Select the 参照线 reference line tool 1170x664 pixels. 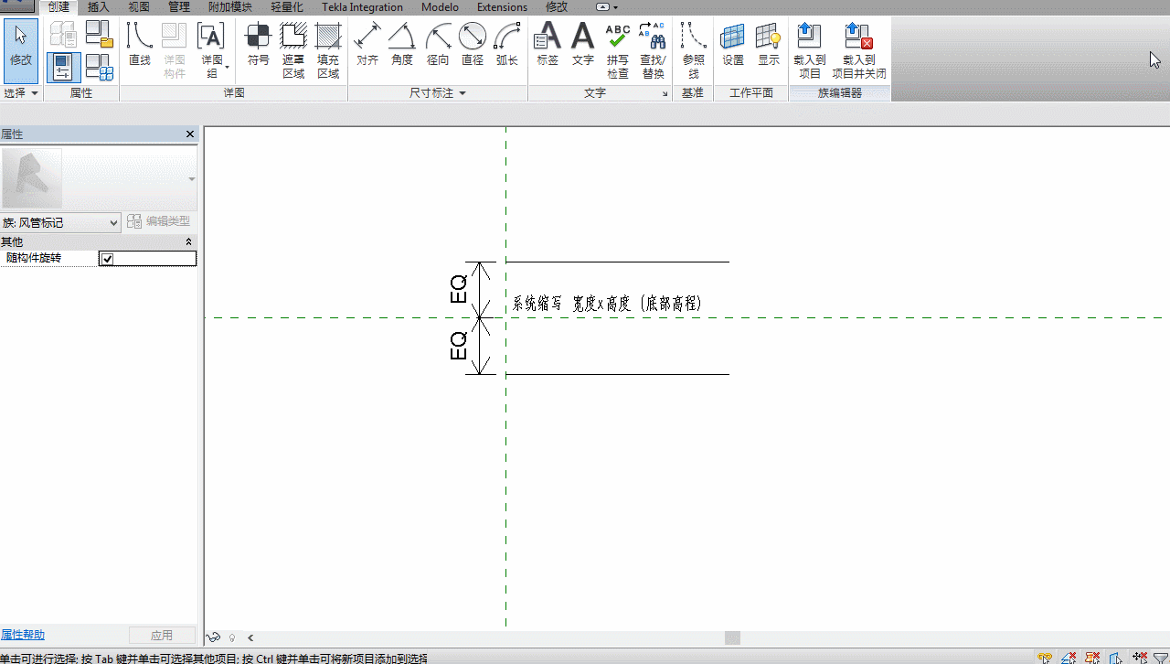pos(694,51)
